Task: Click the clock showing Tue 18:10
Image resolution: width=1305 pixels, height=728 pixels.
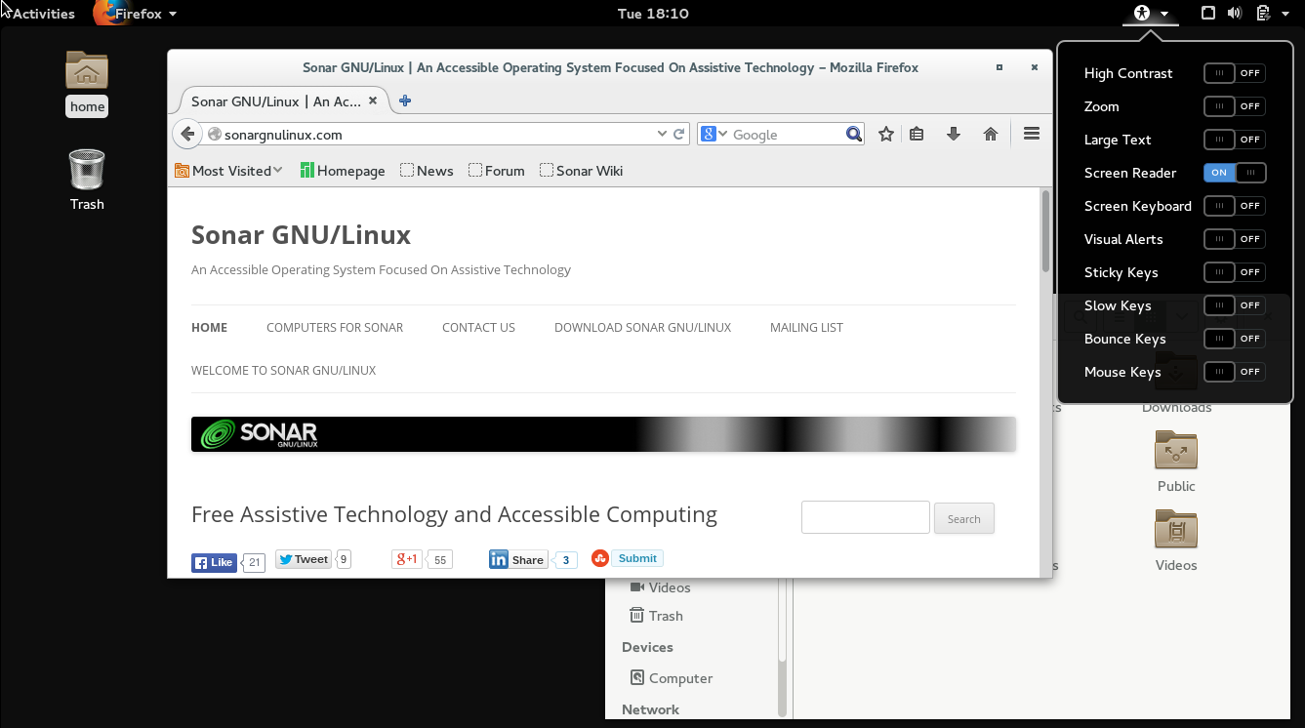Action: click(x=653, y=14)
